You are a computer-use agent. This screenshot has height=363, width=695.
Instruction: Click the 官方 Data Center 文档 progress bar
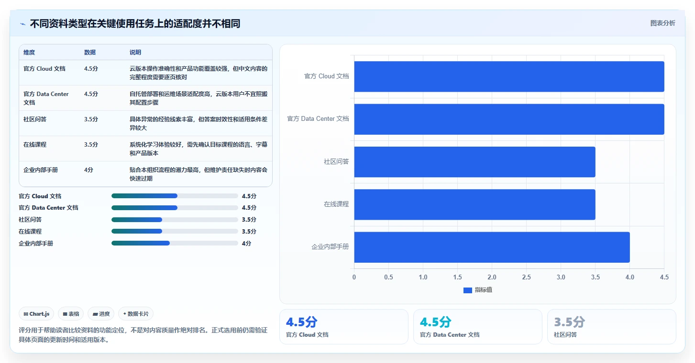coord(175,208)
